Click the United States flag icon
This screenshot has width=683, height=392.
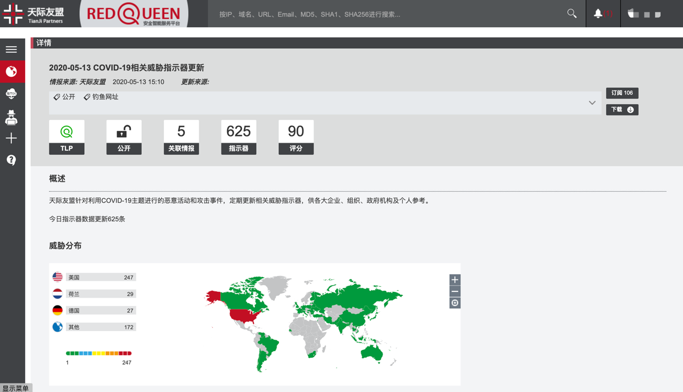pyautogui.click(x=57, y=277)
